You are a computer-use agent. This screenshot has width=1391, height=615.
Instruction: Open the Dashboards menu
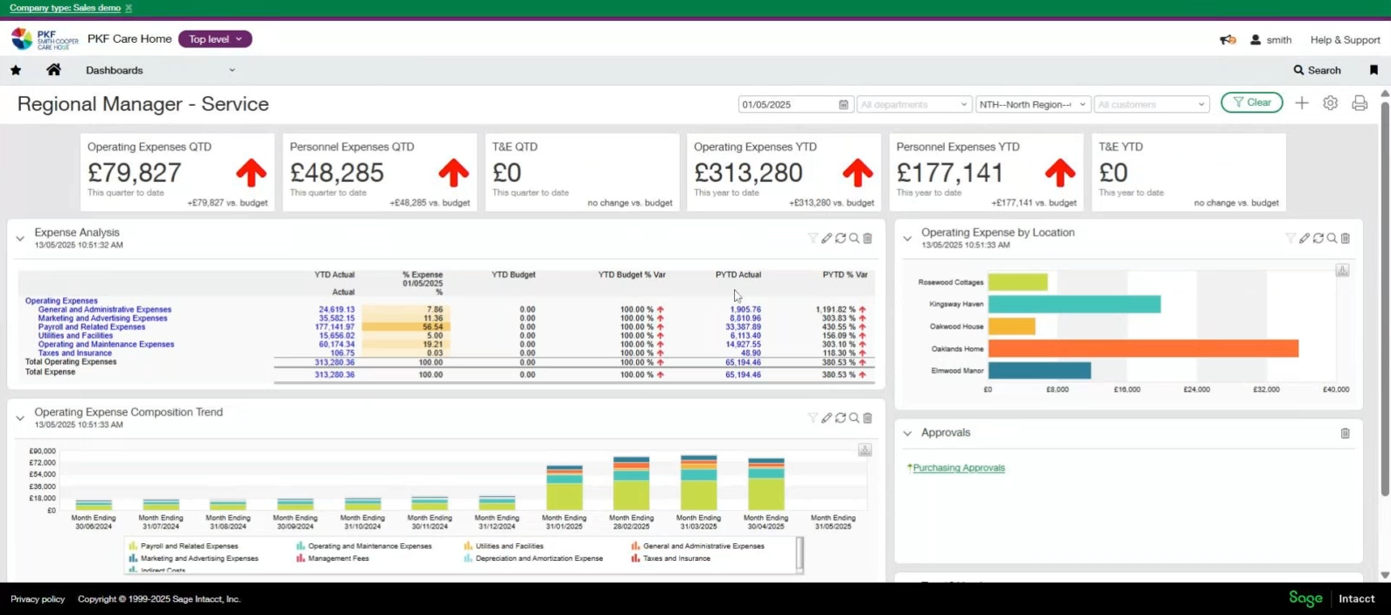pyautogui.click(x=160, y=70)
